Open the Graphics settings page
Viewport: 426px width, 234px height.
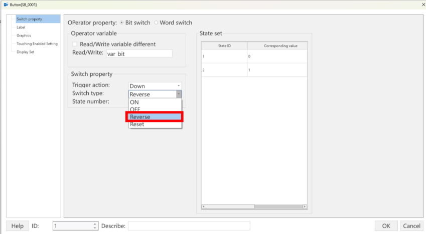[24, 35]
